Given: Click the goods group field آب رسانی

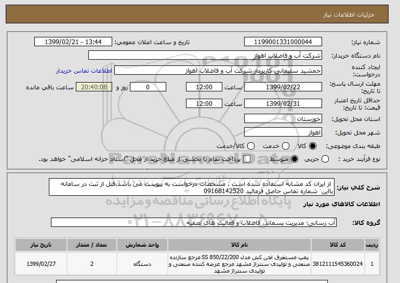Looking at the screenshot, I should pos(194,223).
